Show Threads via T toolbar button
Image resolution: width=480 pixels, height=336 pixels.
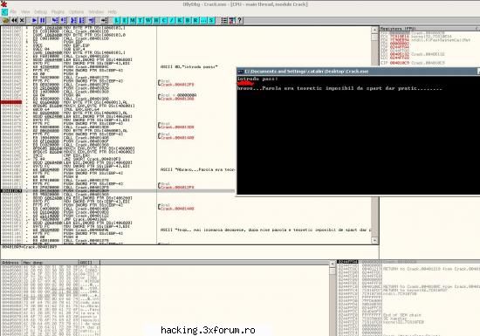click(x=141, y=20)
